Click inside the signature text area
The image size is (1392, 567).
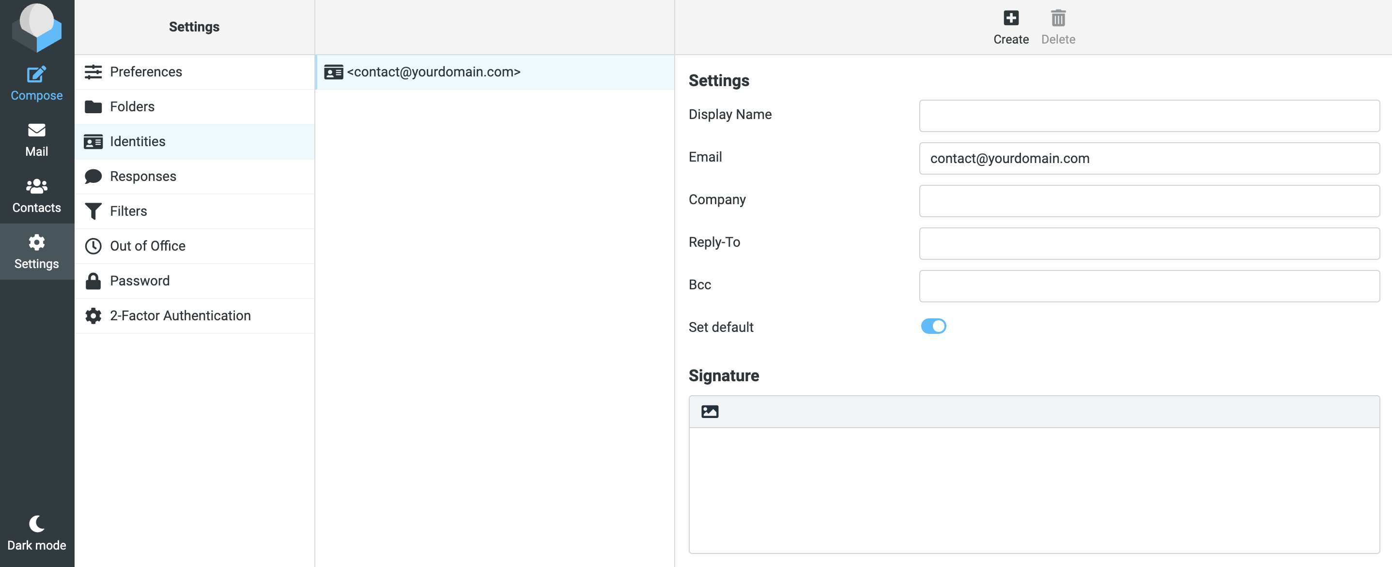pos(1033,490)
